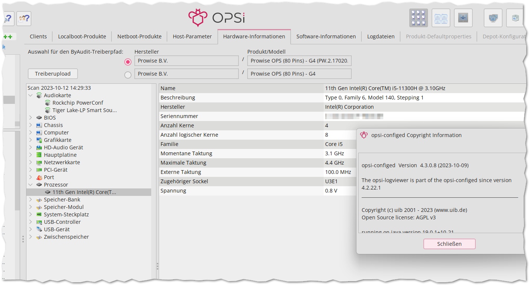Click the Grafikkarte display icon

coord(39,140)
